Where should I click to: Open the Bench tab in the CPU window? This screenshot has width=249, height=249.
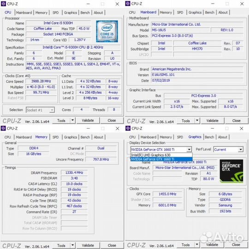pos(85,12)
